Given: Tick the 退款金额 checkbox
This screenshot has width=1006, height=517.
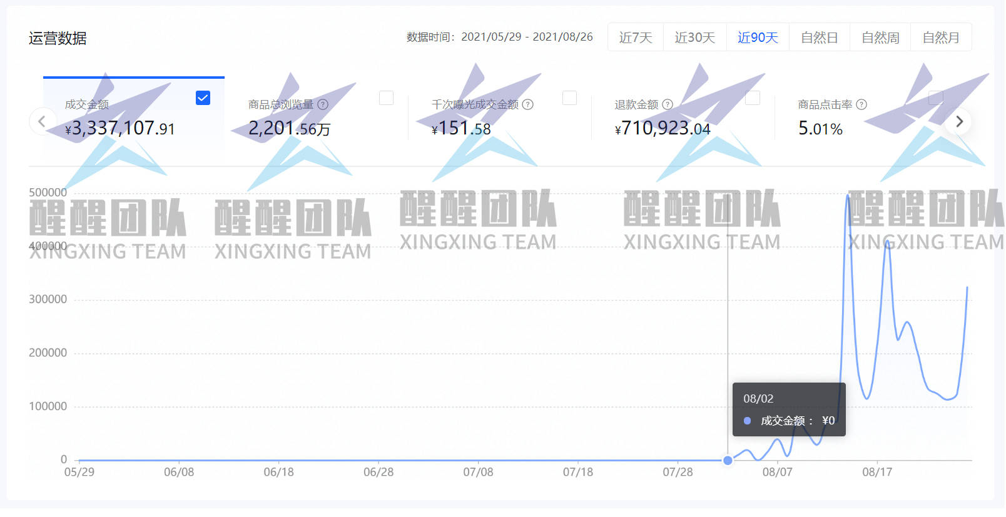Looking at the screenshot, I should click(x=753, y=98).
